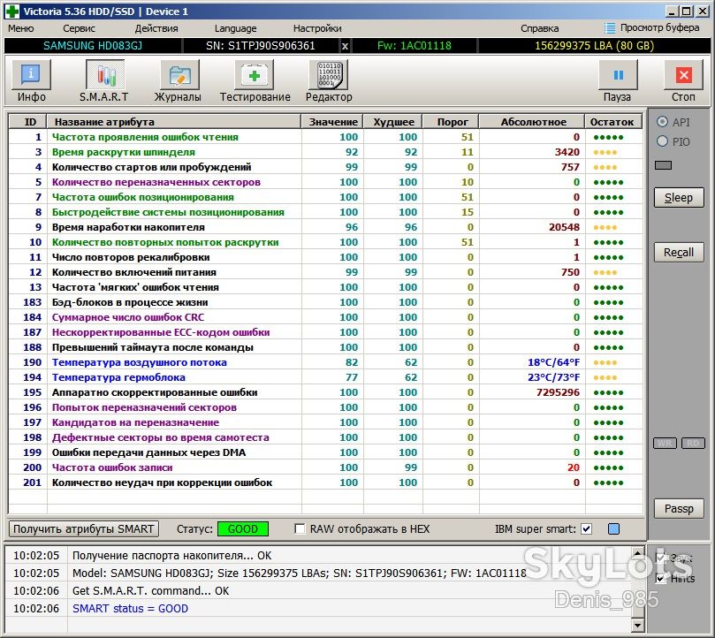Open the Language menu
The width and height of the screenshot is (715, 638).
pos(235,28)
